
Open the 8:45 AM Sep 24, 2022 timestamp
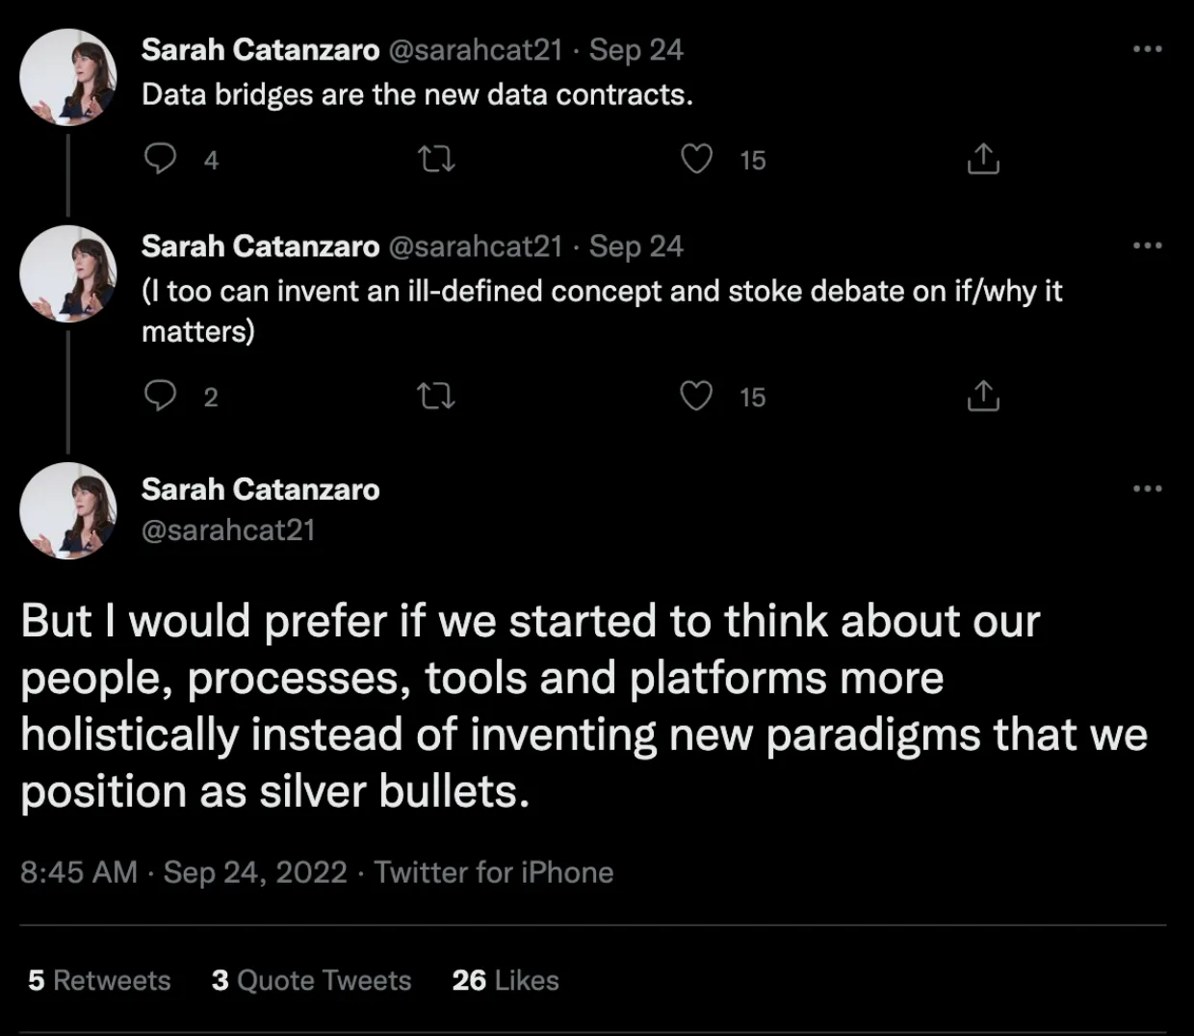pyautogui.click(x=183, y=872)
